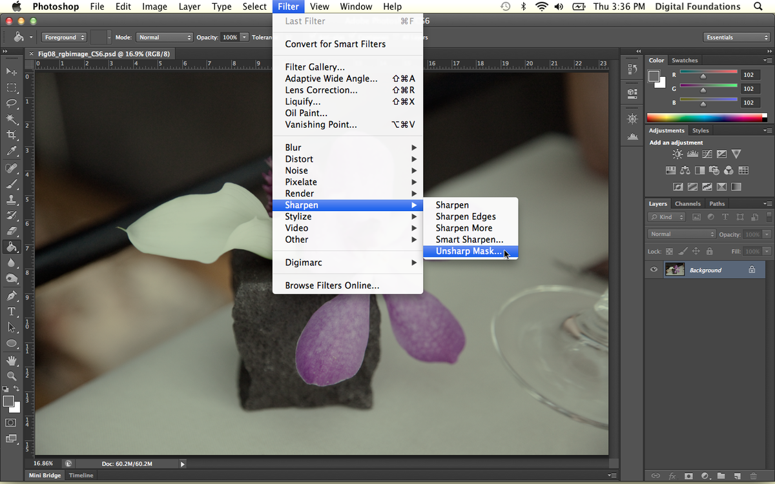Click the Background layer thumbnail
Viewport: 775px width, 484px height.
click(x=674, y=270)
